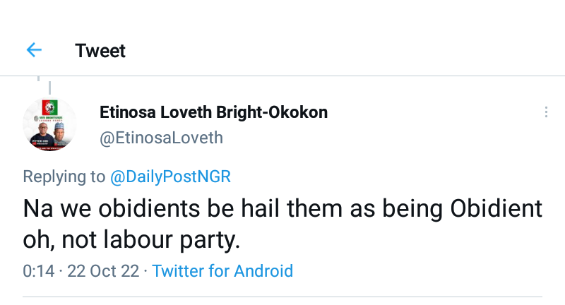
Task: Tap the back arrow icon
Action: click(34, 50)
